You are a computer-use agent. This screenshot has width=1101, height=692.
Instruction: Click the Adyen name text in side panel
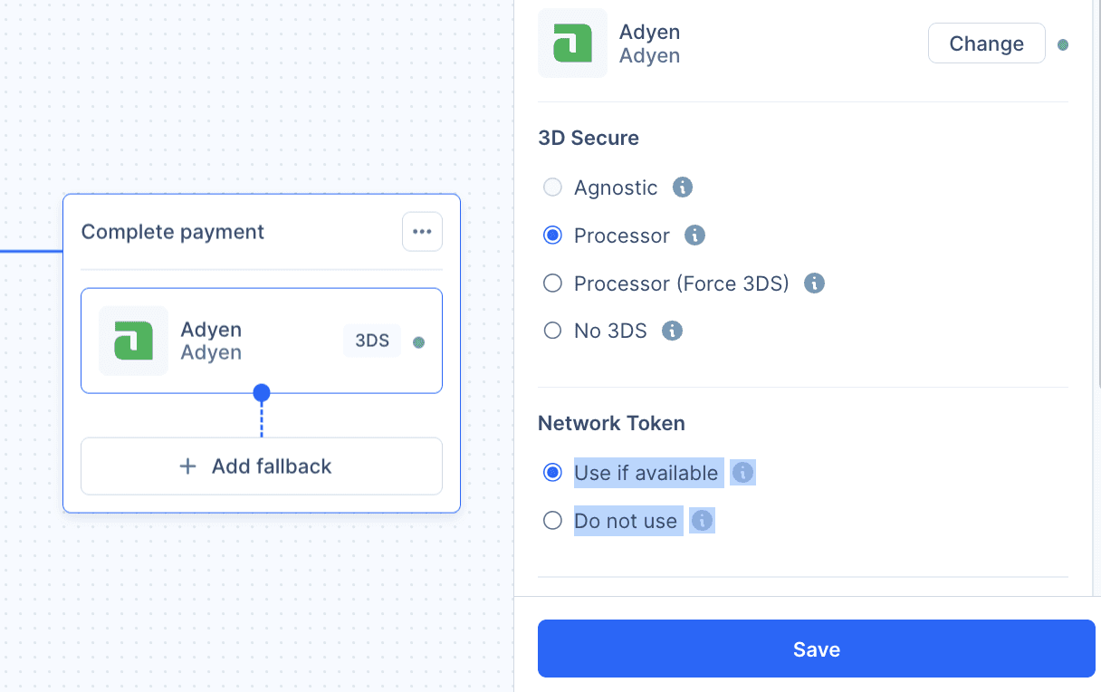649,32
